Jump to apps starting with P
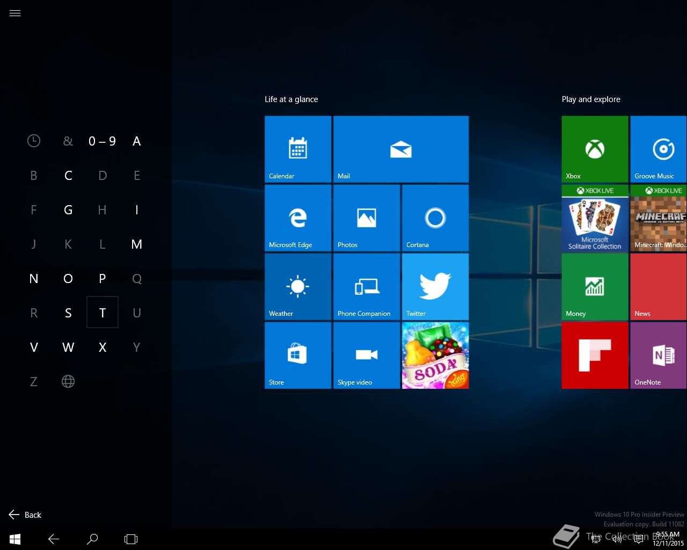The image size is (687, 550). click(x=103, y=279)
